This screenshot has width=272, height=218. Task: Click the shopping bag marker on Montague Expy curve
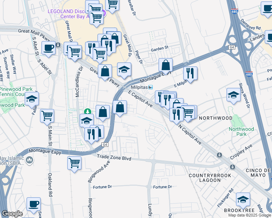(120, 108)
